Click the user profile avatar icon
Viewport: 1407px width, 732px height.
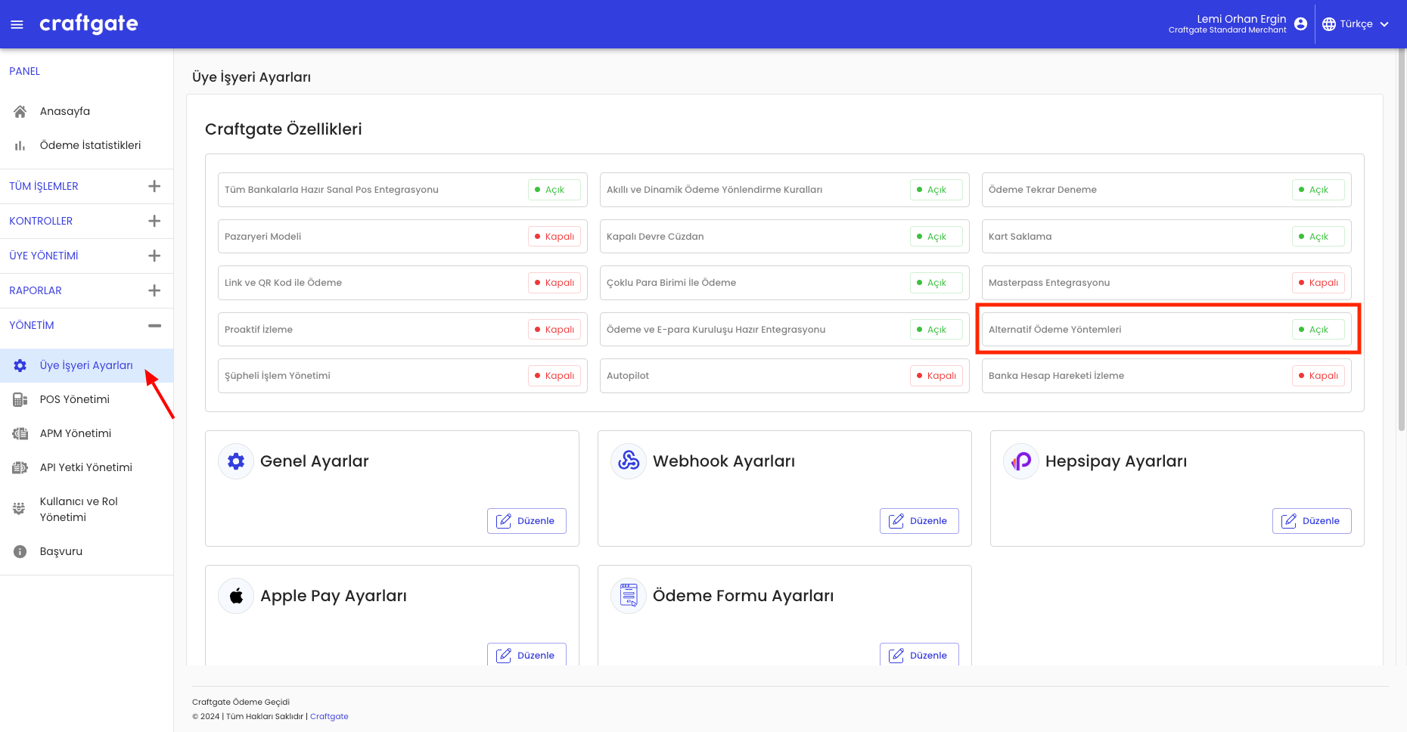tap(1300, 24)
